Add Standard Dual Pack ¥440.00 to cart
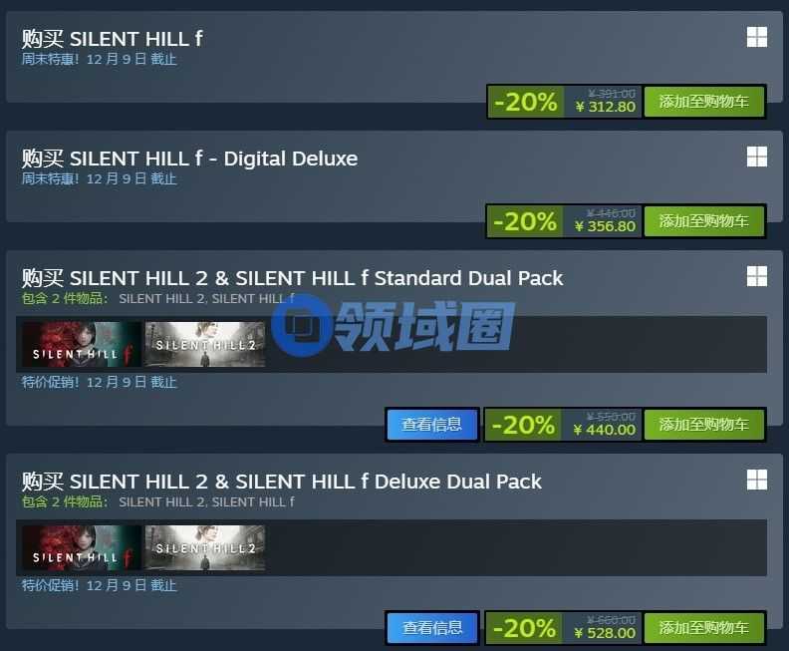The image size is (789, 651). pos(703,425)
